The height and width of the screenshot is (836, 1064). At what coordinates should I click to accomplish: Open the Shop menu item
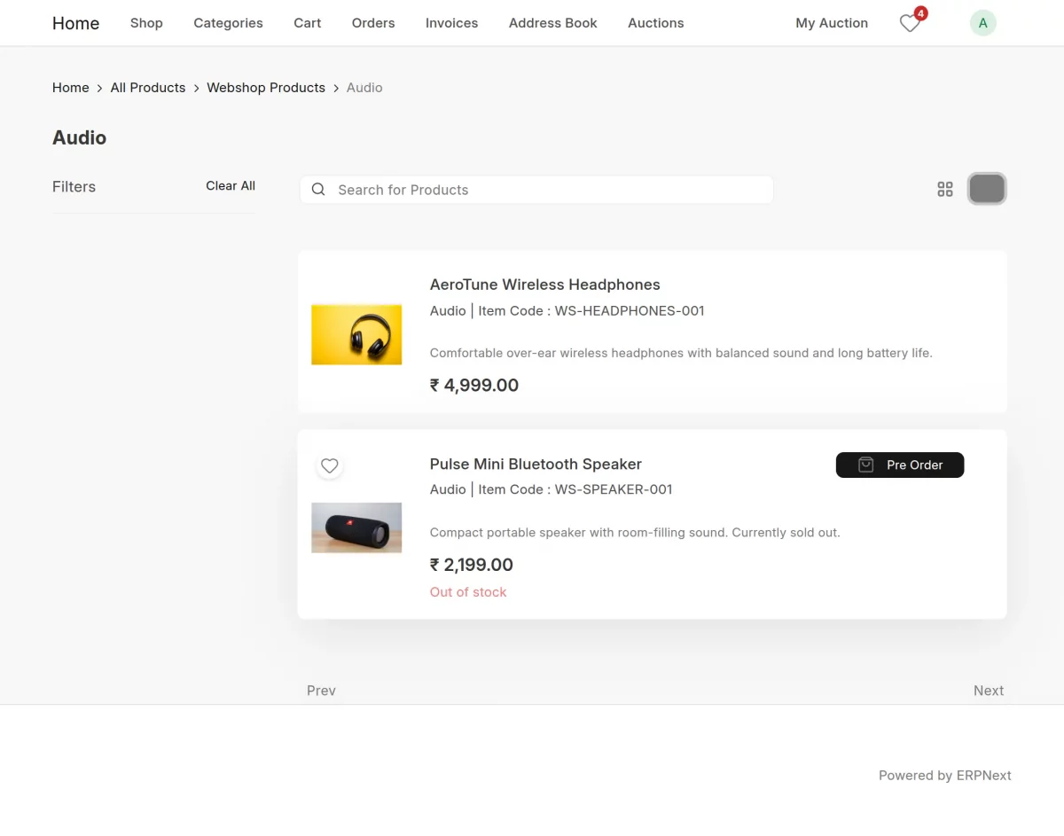pyautogui.click(x=146, y=23)
